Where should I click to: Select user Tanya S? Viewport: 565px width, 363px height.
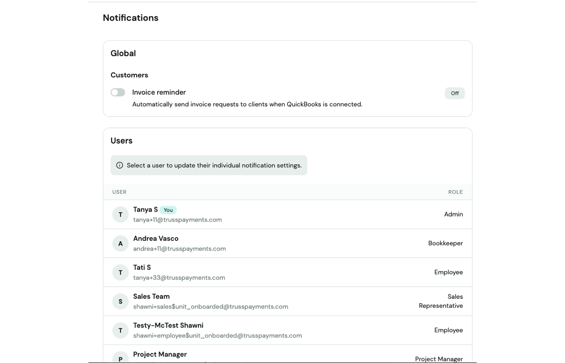pos(287,215)
